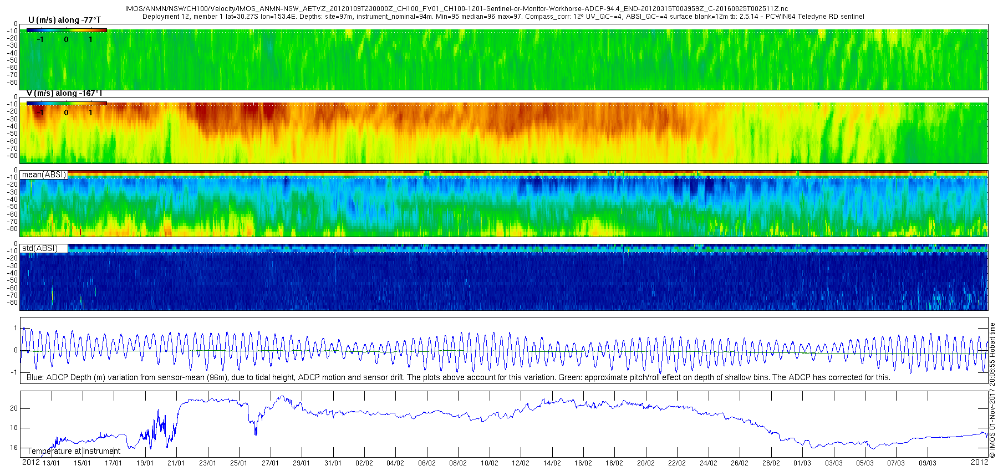Click the '12/02' date tick label
This screenshot has width=998, height=471.
click(x=521, y=463)
